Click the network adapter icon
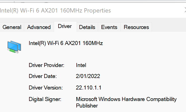 pyautogui.click(x=14, y=47)
